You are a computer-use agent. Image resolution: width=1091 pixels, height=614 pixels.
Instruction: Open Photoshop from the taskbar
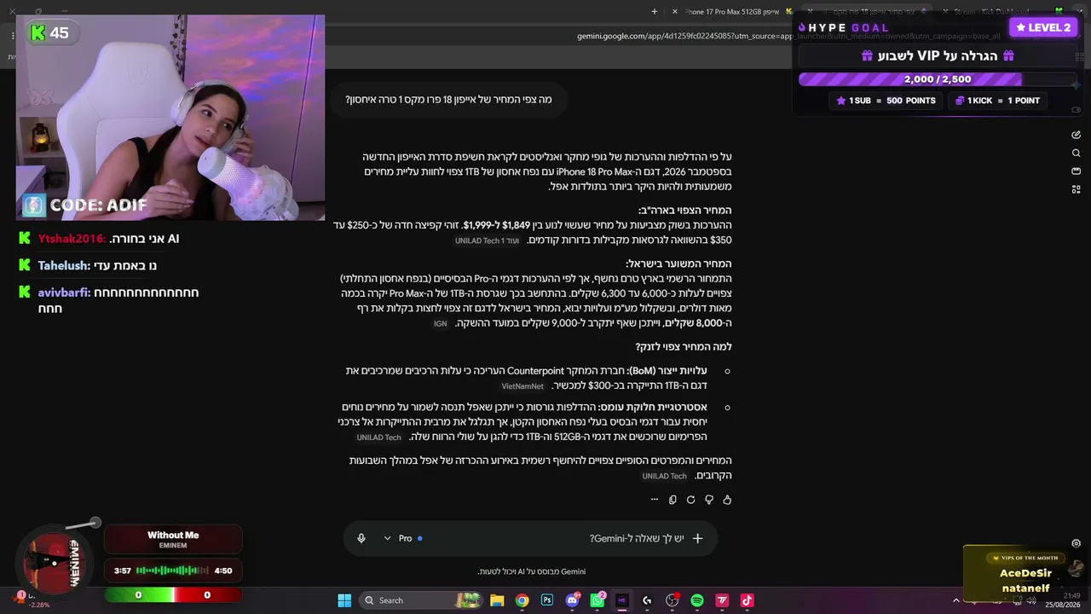coord(547,600)
